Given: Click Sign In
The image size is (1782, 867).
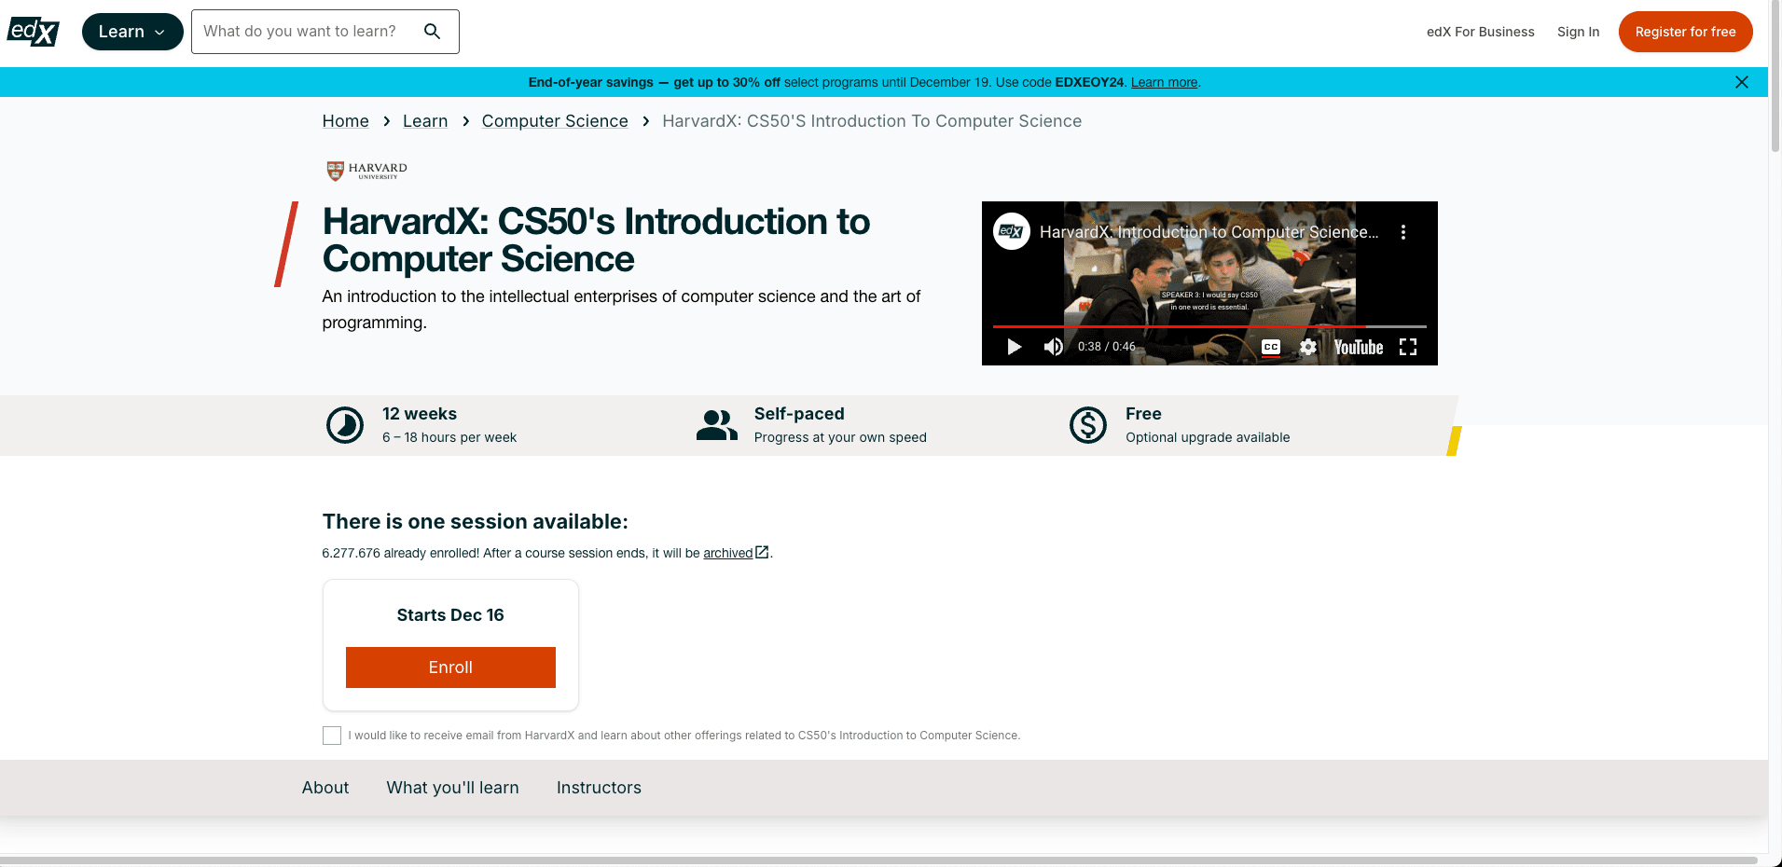Looking at the screenshot, I should pos(1578,32).
